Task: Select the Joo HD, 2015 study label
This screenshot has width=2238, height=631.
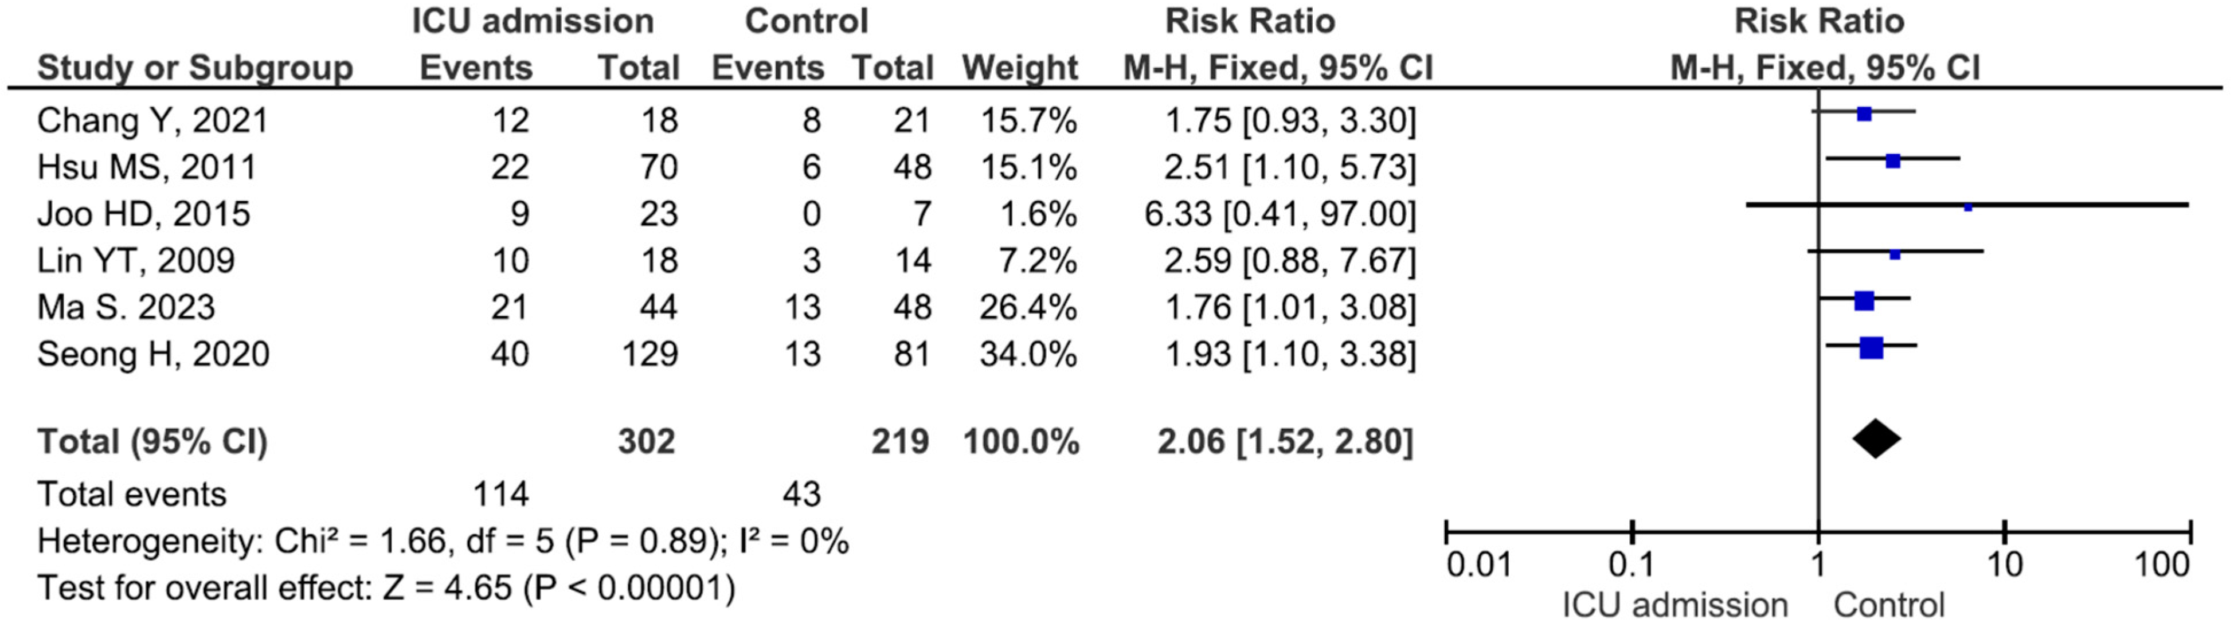Action: click(x=143, y=214)
